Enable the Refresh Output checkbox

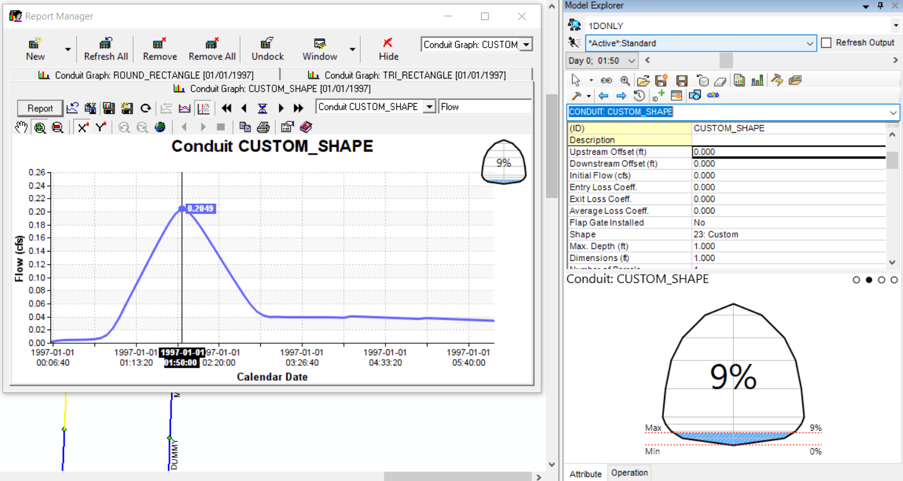[826, 43]
